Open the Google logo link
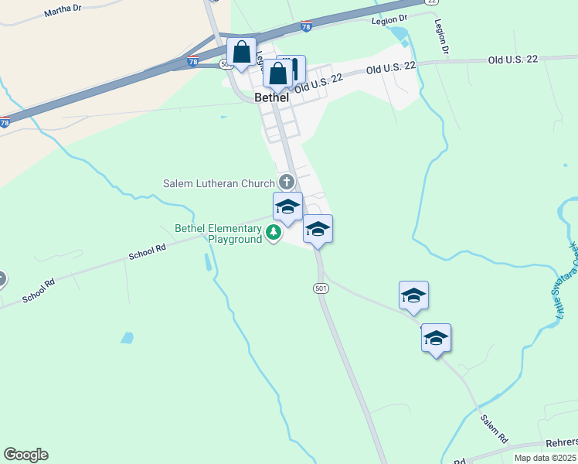 25,455
